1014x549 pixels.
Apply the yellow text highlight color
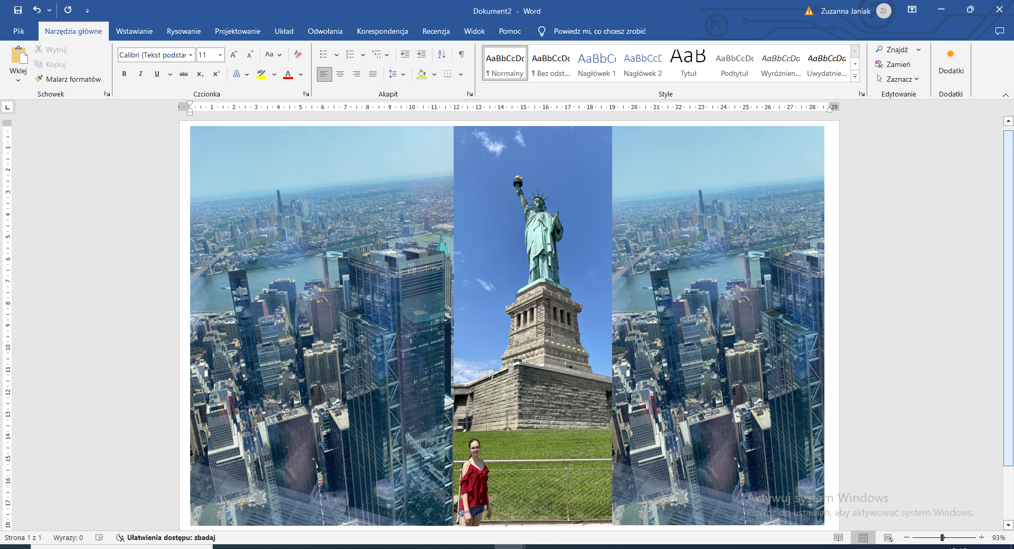(261, 74)
